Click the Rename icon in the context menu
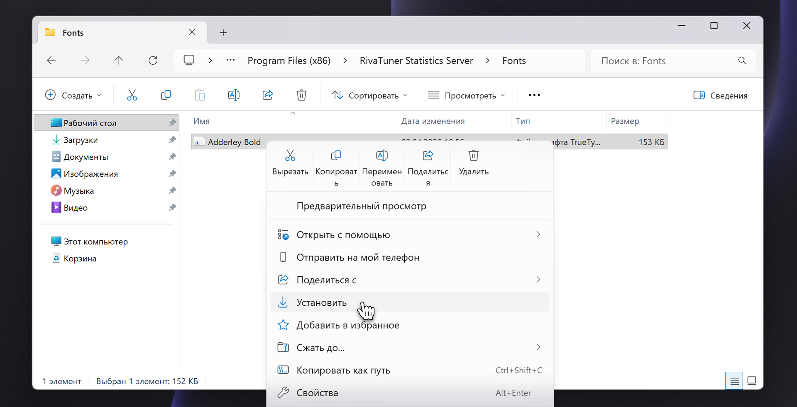Screen dimensions: 797x407 381,156
